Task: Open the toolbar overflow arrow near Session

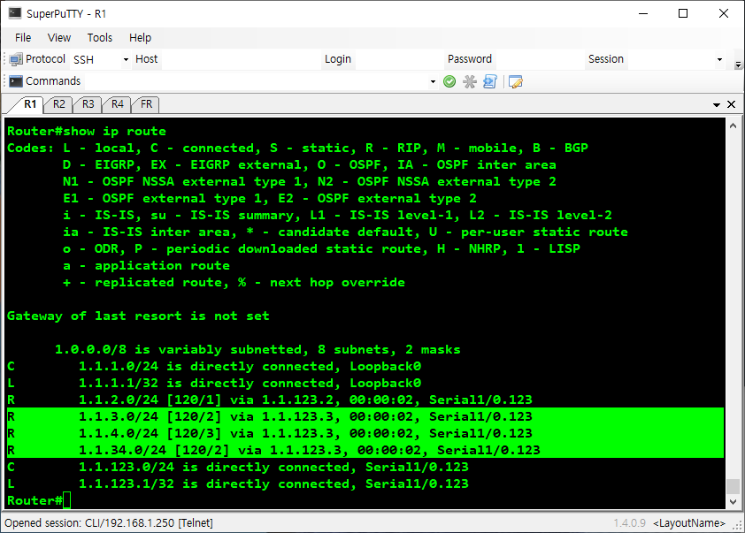Action: 738,65
